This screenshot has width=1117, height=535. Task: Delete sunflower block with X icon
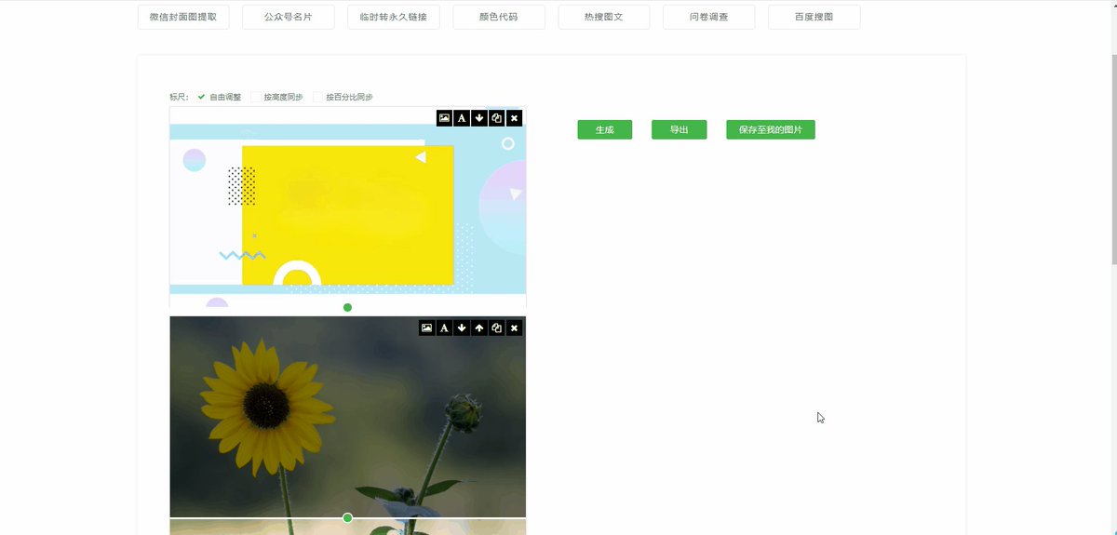click(515, 328)
